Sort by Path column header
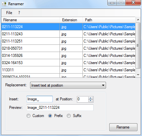Screen dimensions: 142x136 click(109, 20)
